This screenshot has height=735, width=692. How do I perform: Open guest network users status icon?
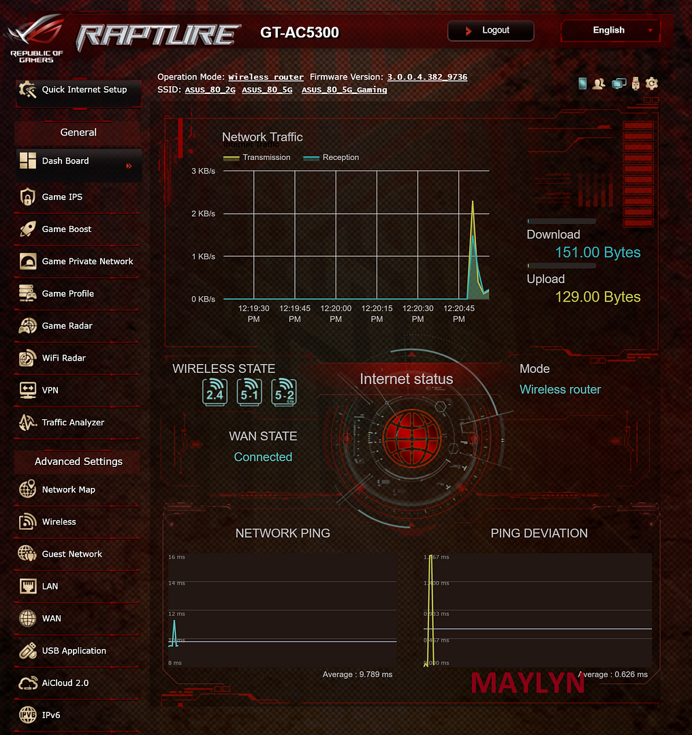pos(599,84)
